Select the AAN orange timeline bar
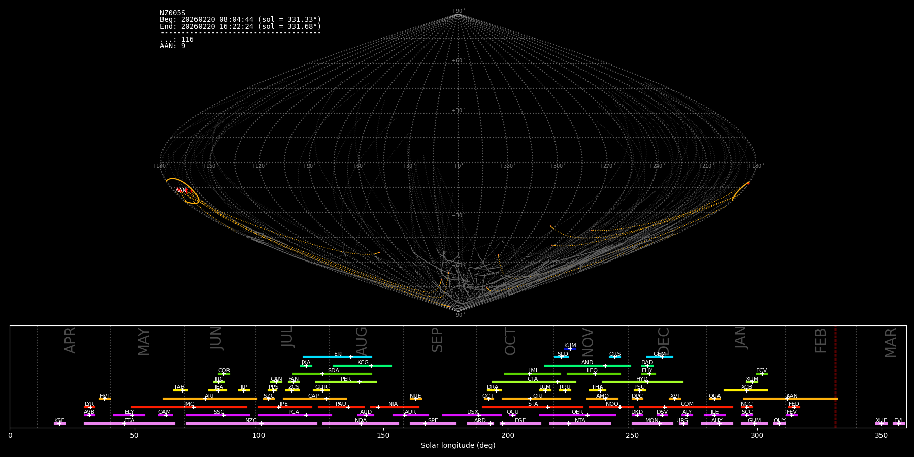The width and height of the screenshot is (914, 457). pyautogui.click(x=791, y=399)
